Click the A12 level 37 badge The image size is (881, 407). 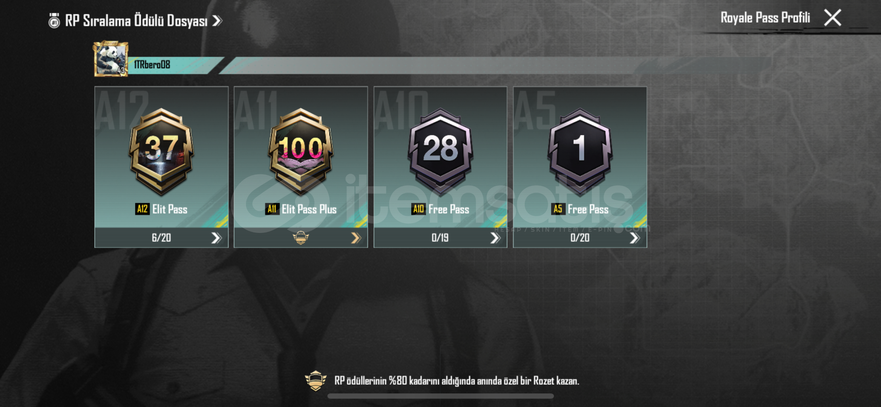[x=161, y=151]
